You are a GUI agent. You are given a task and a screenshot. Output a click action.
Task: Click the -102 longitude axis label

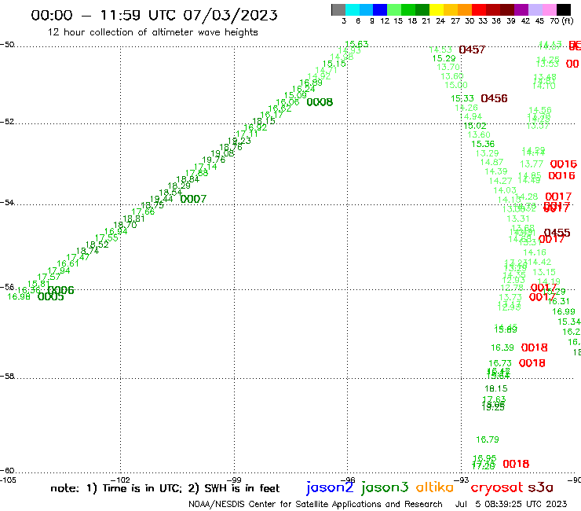[x=120, y=480]
